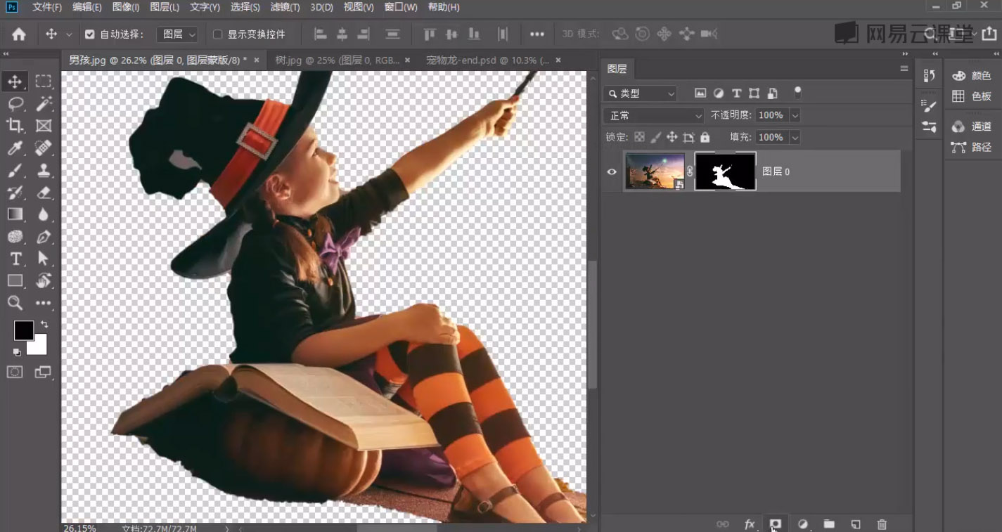The image size is (1002, 532).
Task: Select the Lasso tool
Action: coord(15,104)
